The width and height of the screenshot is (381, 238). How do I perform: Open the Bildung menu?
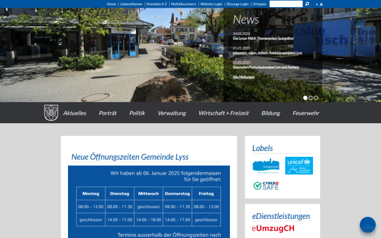[271, 113]
